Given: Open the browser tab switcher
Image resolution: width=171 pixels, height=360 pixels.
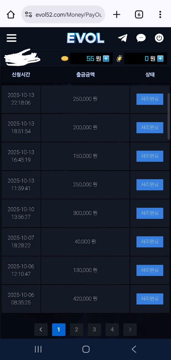Looking at the screenshot, I should pos(139,15).
